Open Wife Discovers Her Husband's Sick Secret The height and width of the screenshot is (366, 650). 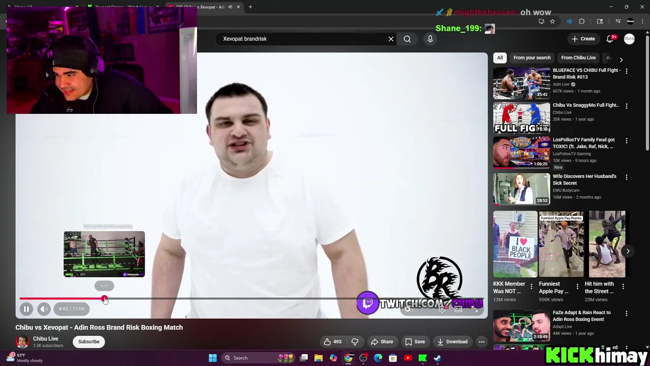pos(584,179)
